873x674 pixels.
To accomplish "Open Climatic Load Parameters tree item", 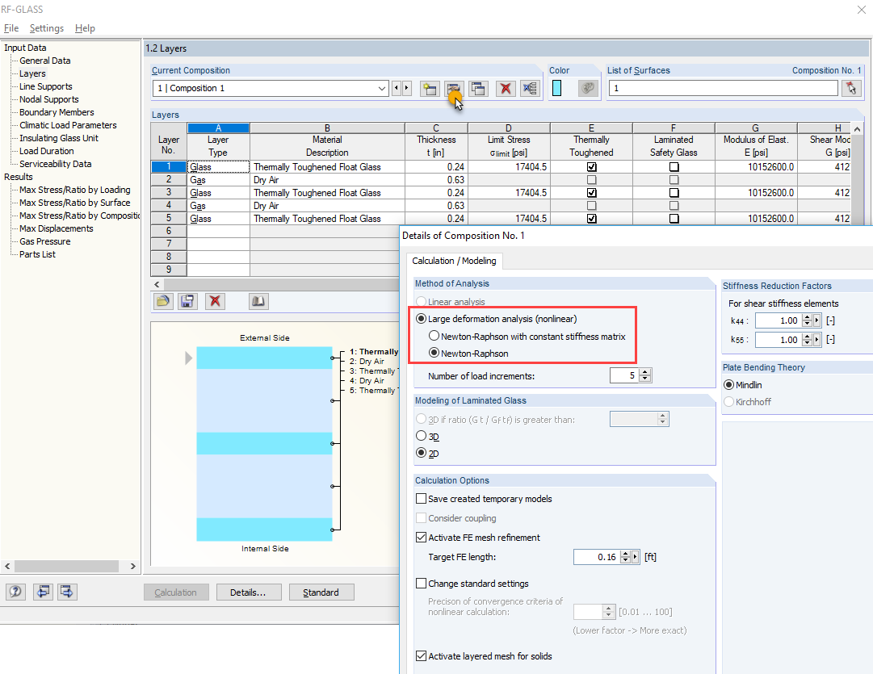I will pos(68,125).
